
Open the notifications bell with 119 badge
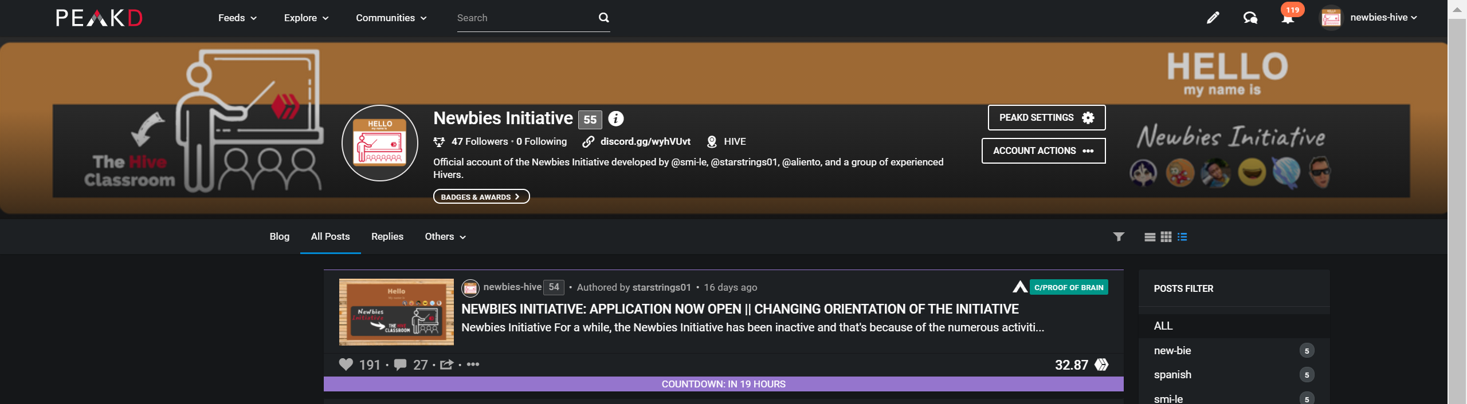(1288, 18)
